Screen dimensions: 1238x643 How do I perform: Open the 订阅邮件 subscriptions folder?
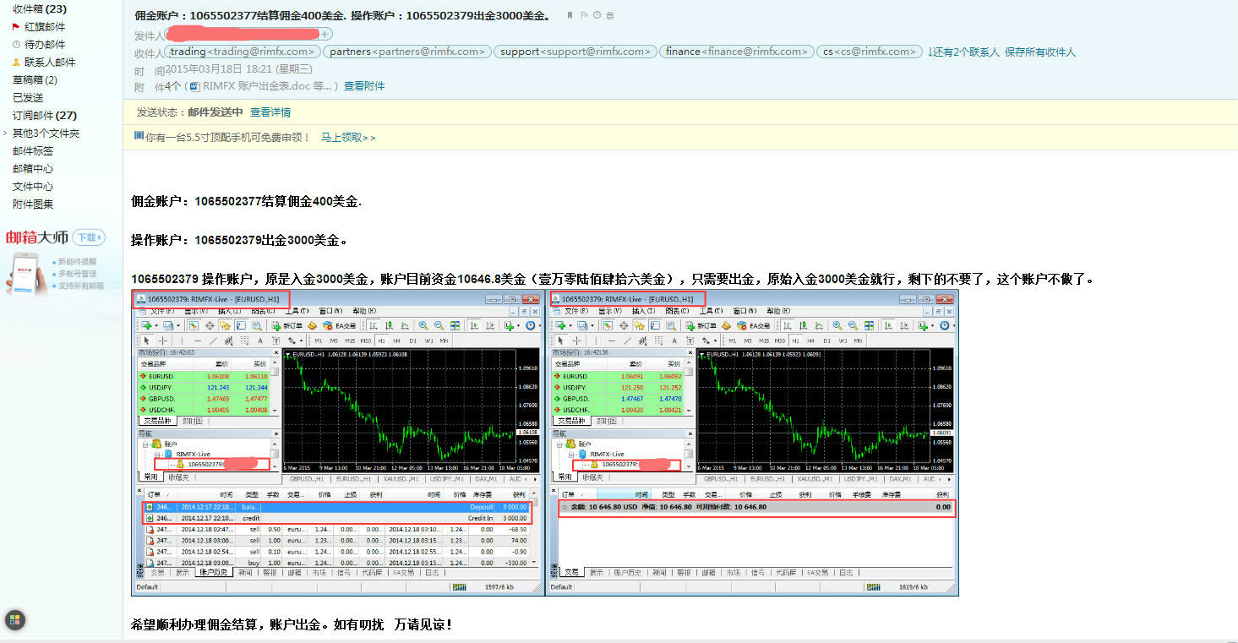(44, 116)
